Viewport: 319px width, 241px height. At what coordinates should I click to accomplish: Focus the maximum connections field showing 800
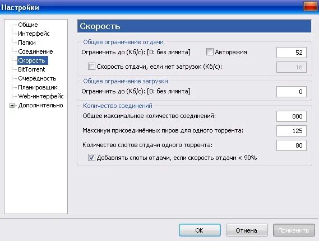292,116
